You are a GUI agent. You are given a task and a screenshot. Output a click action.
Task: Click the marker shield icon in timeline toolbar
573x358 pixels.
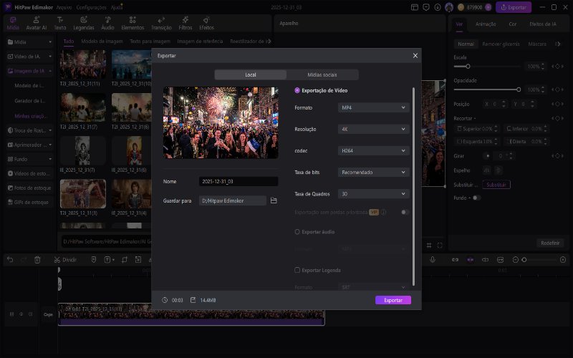pyautogui.click(x=94, y=260)
